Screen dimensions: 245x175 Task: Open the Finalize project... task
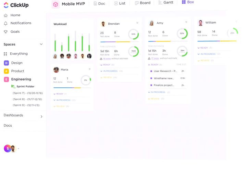point(164,85)
